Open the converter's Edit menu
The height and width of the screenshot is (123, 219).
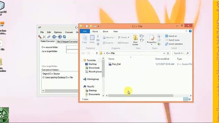[49, 32]
